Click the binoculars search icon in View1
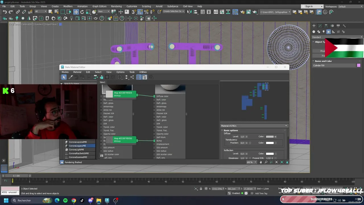The width and height of the screenshot is (364, 205). tap(102, 155)
